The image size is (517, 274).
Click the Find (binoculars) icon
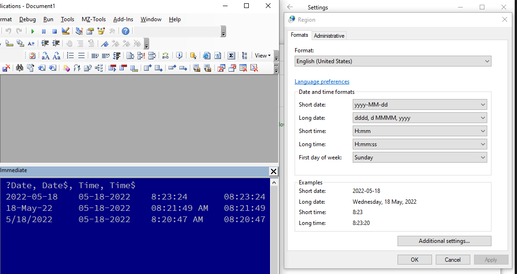[x=19, y=67]
